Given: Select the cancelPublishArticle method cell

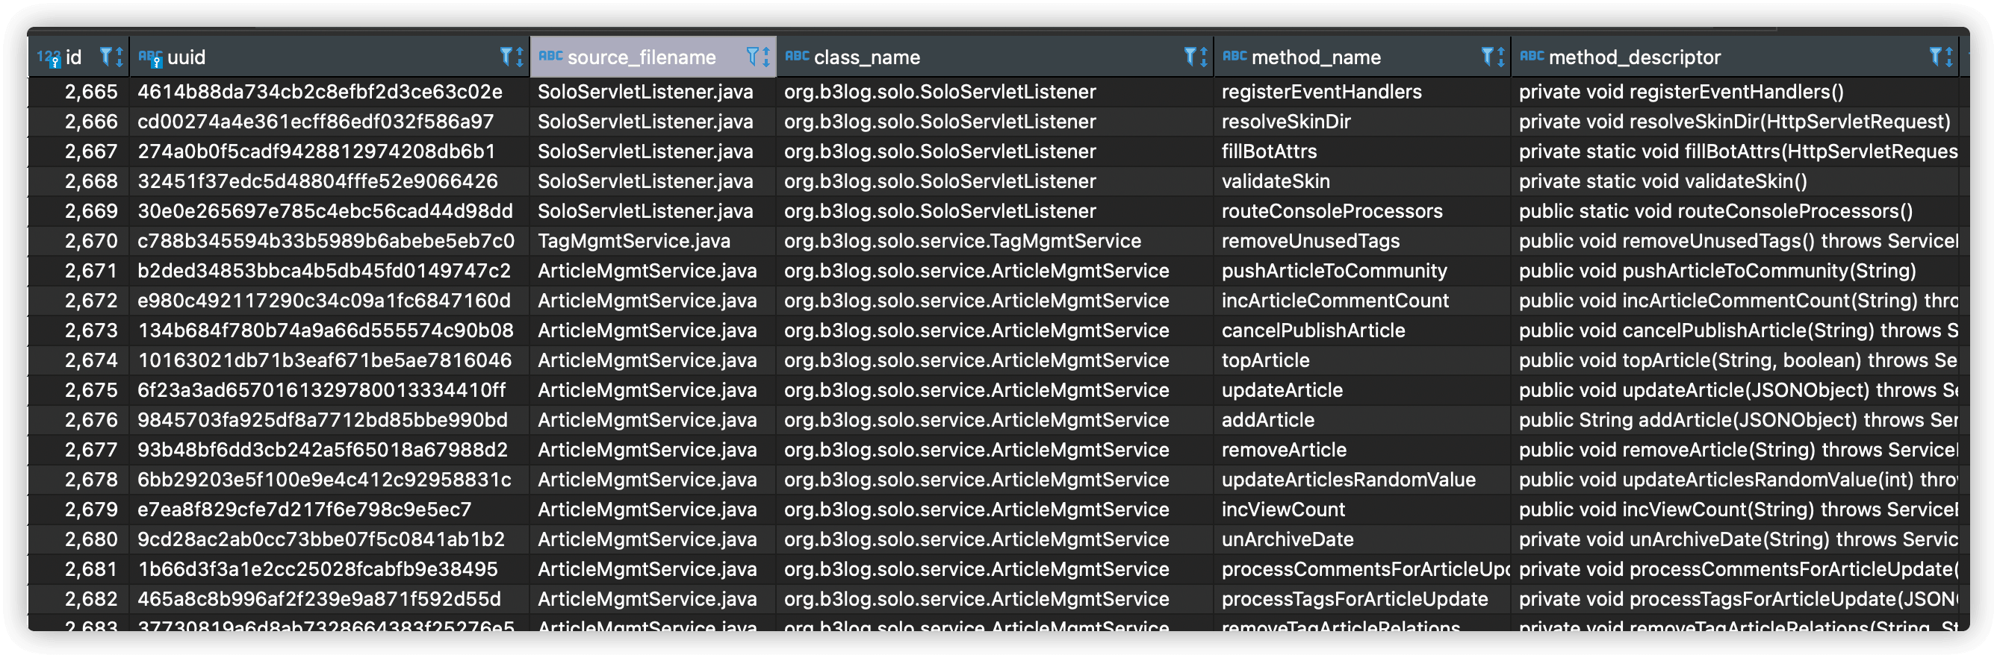Looking at the screenshot, I should coord(1362,330).
